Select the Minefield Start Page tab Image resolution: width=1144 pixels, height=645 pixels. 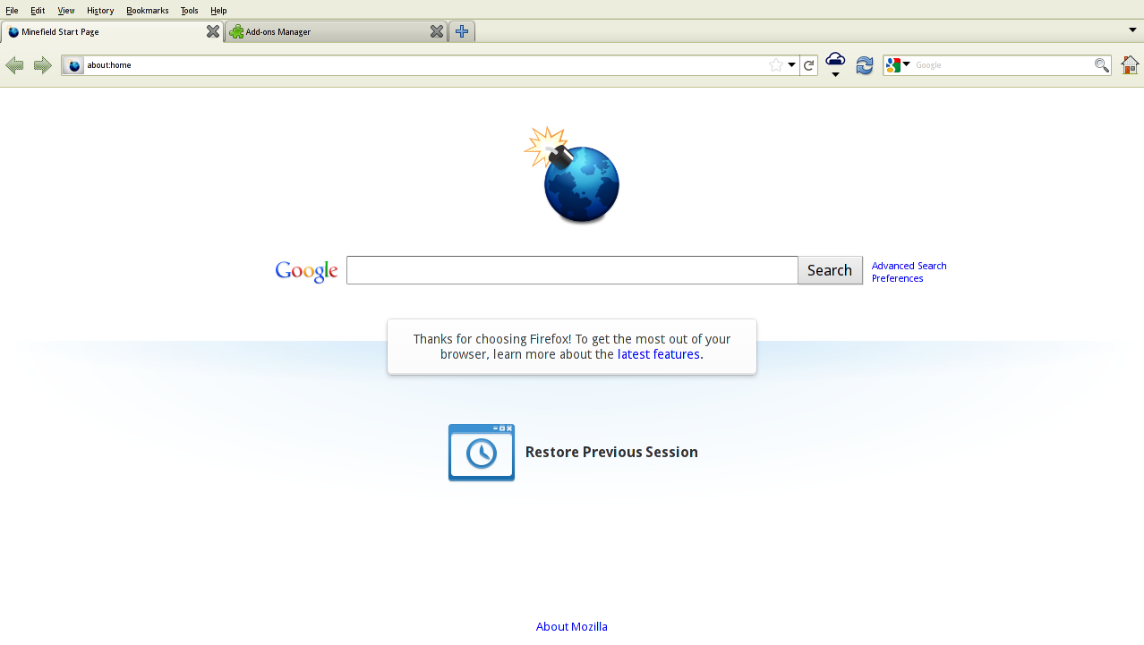[107, 31]
